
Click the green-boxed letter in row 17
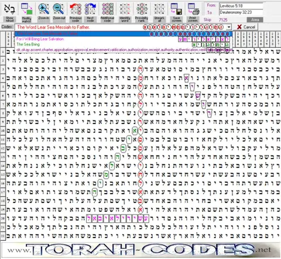[x=95, y=192]
